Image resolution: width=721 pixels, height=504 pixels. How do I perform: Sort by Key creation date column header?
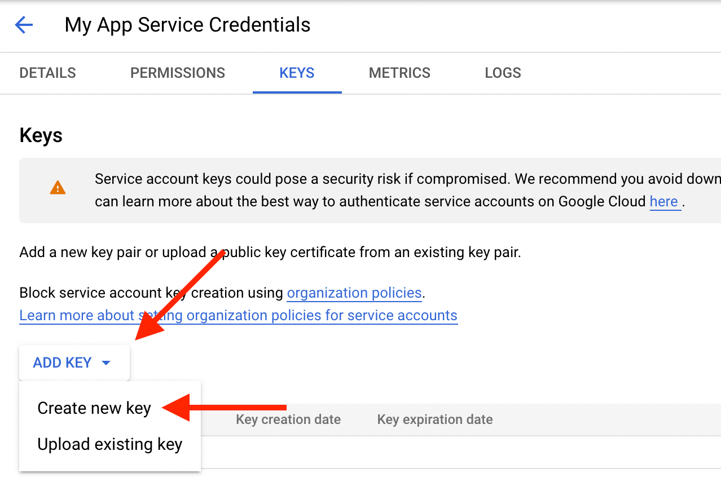pyautogui.click(x=288, y=419)
